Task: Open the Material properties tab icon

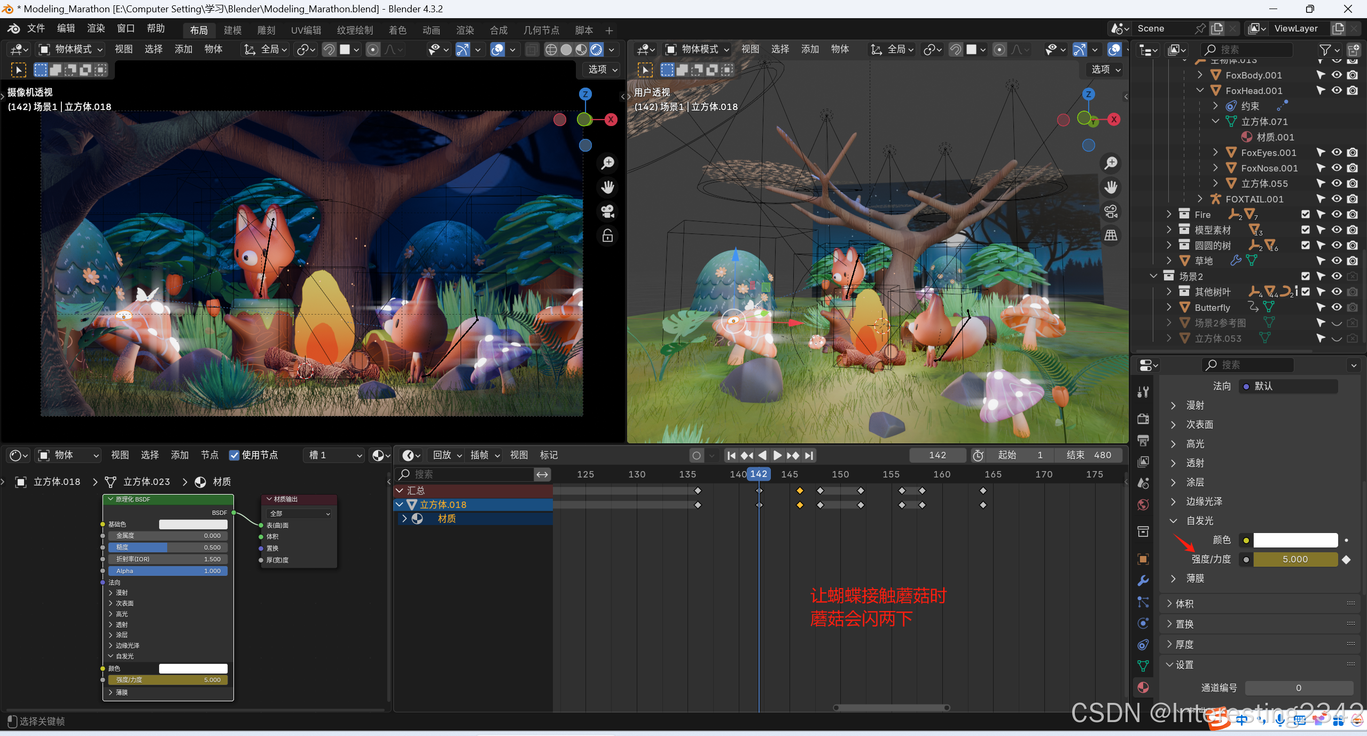Action: click(1143, 687)
